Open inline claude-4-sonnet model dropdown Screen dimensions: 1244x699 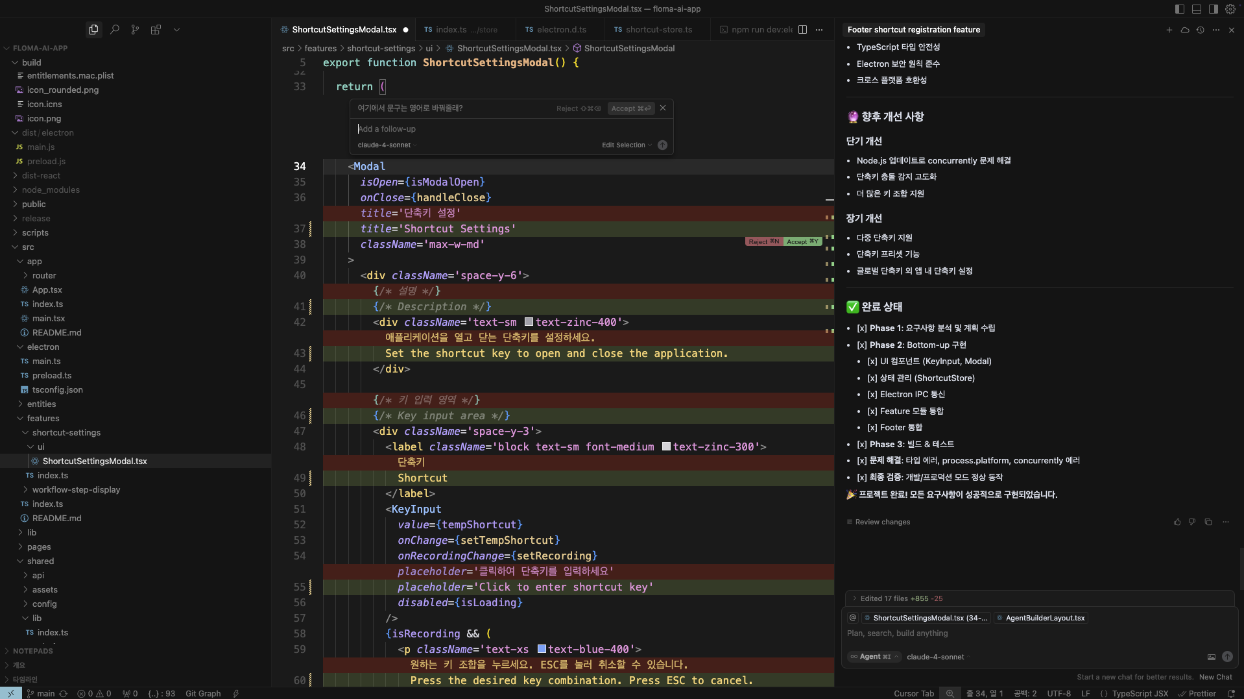[386, 145]
